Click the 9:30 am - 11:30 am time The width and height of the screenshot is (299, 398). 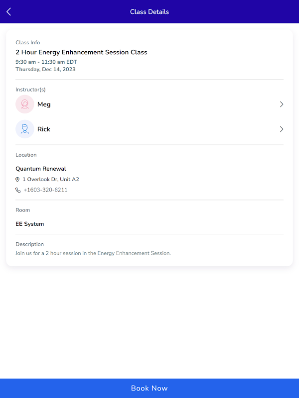pyautogui.click(x=46, y=62)
